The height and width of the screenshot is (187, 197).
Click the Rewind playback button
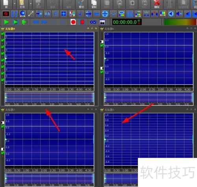[x=35, y=22]
